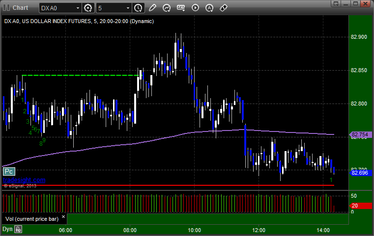The image size is (374, 236).
Task: Select the red horizontal line near chart bottom
Action: (x=168, y=185)
